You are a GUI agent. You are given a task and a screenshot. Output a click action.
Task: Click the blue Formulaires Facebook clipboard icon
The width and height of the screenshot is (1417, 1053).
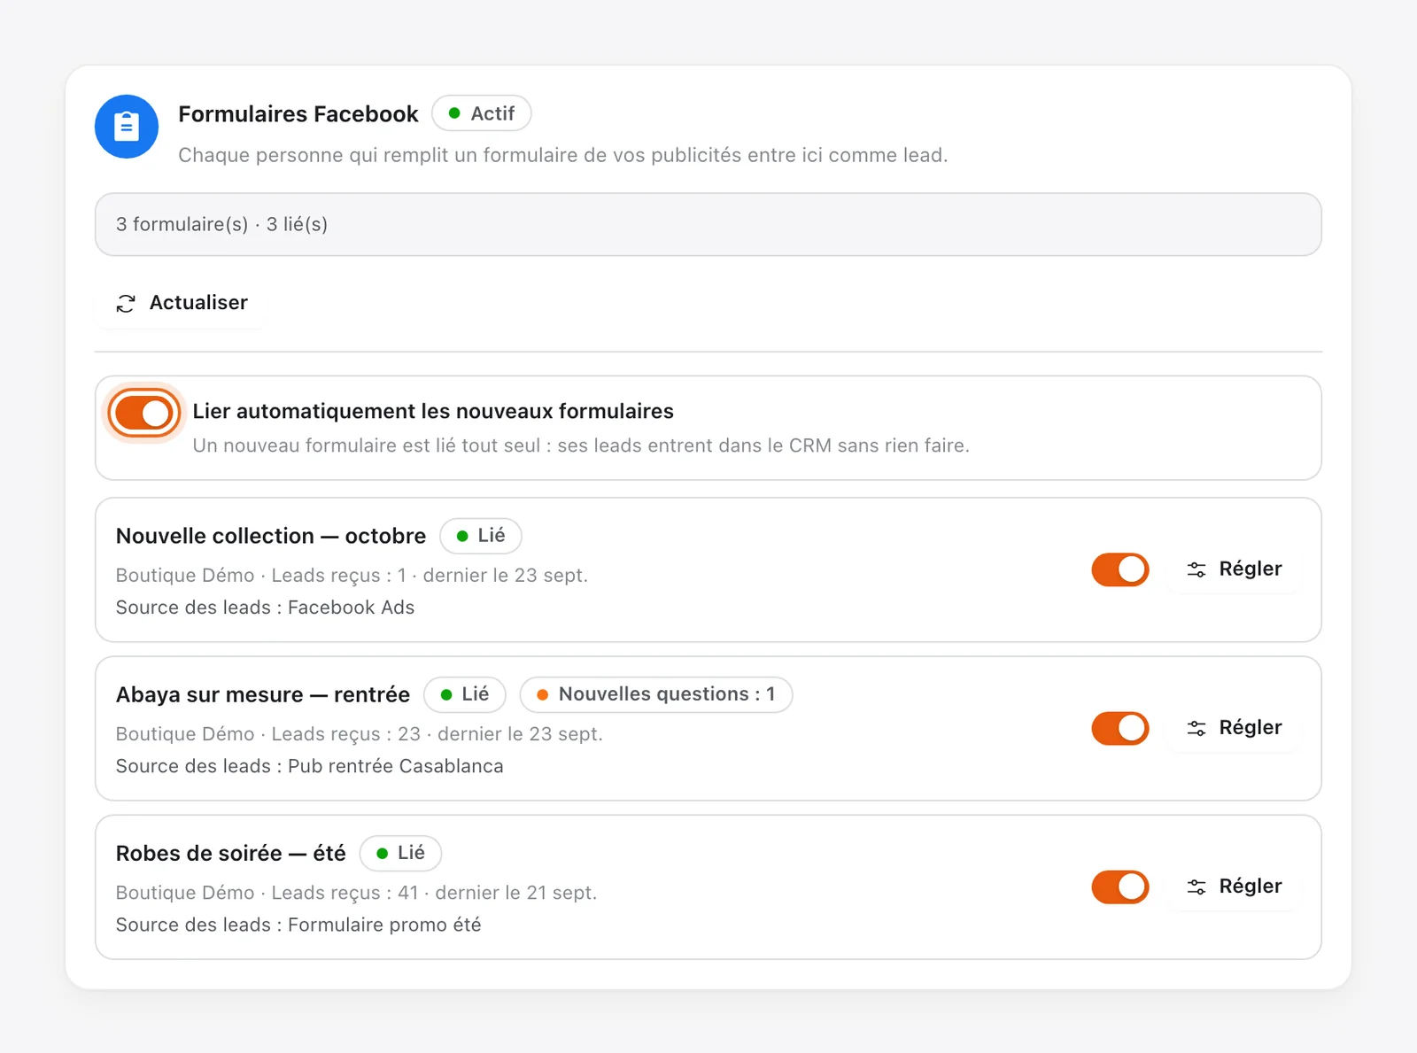tap(127, 127)
